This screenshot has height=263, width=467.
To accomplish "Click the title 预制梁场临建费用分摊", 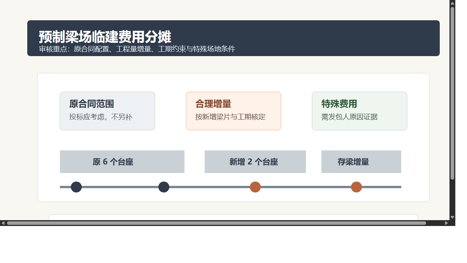I will 105,37.
